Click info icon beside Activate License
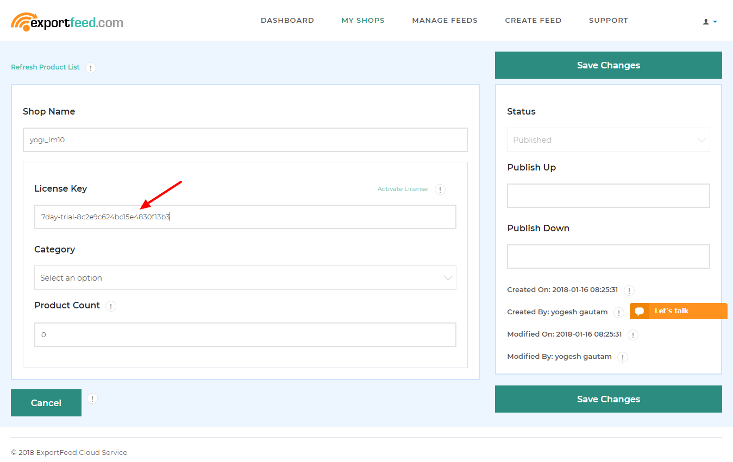Image resolution: width=733 pixels, height=462 pixels. click(440, 189)
